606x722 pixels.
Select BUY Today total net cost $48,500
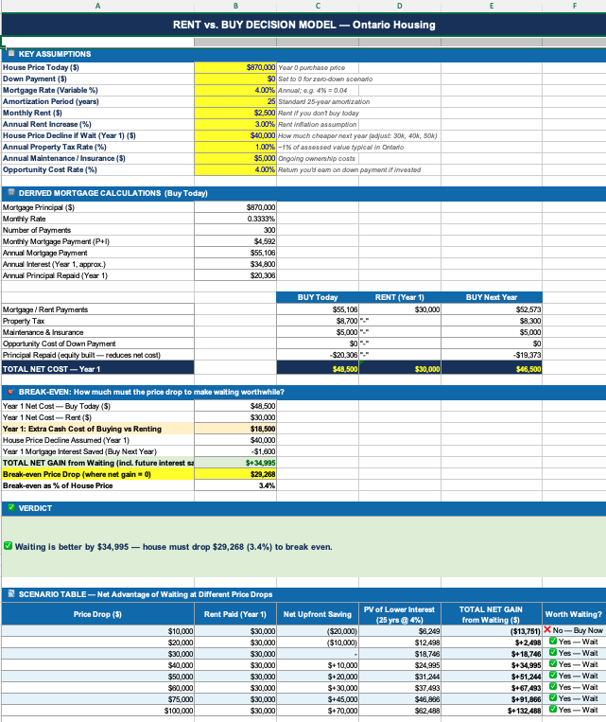pos(318,369)
